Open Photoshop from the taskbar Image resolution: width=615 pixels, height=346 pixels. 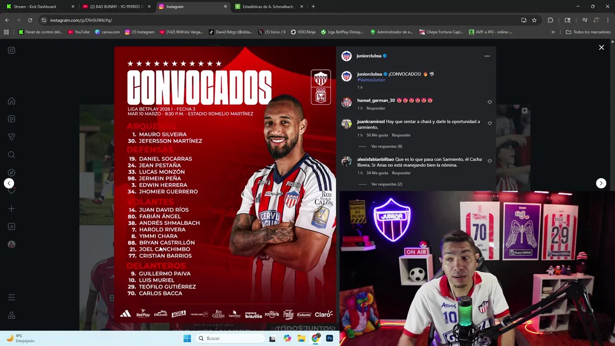pos(330,338)
